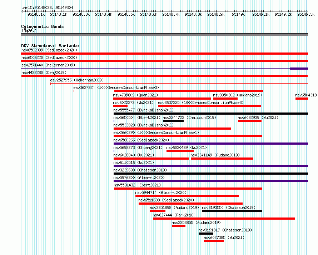Image resolution: width=318 pixels, height=255 pixels.
Task: Click nsv5591432 (Ebert2021) label
Action: tap(137, 185)
